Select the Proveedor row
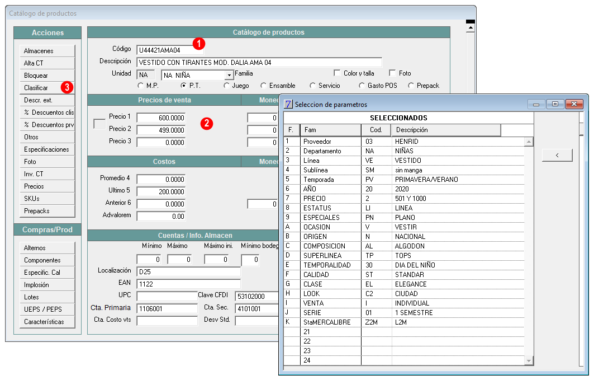This screenshot has width=594, height=380. [404, 142]
